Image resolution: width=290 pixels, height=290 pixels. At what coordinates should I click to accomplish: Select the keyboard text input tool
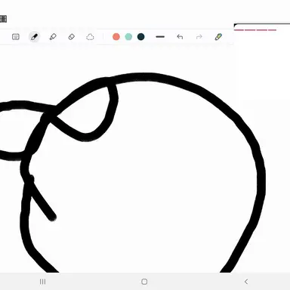(16, 37)
